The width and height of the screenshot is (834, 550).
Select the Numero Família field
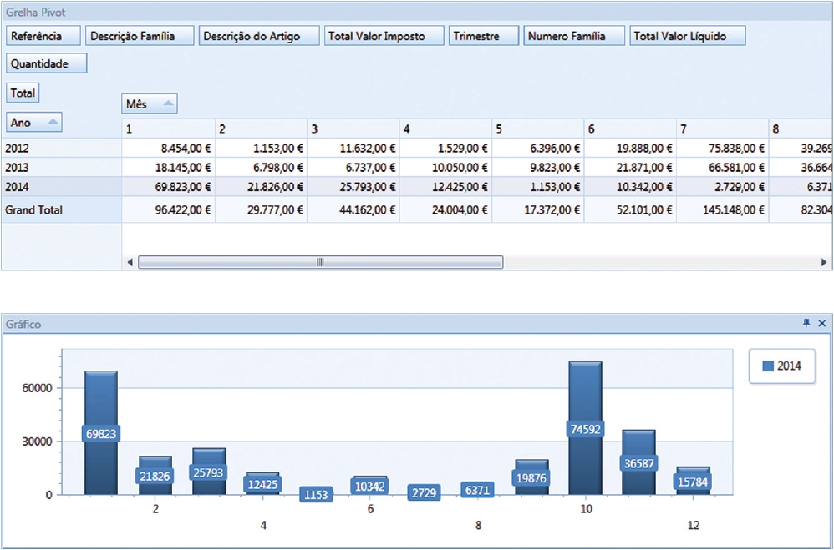click(x=575, y=36)
